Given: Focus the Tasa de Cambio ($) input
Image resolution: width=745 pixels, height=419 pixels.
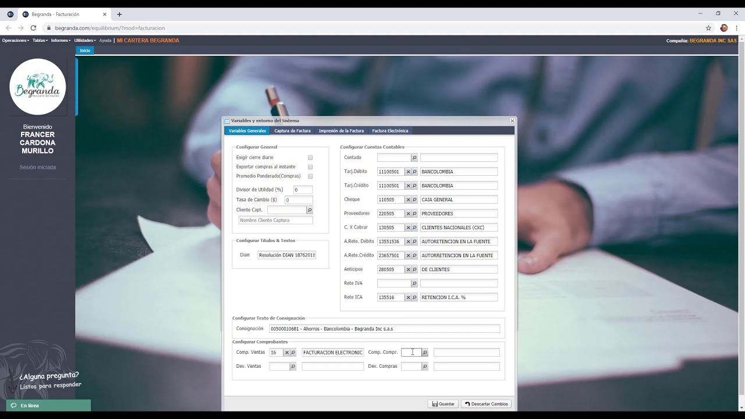Looking at the screenshot, I should (x=299, y=200).
